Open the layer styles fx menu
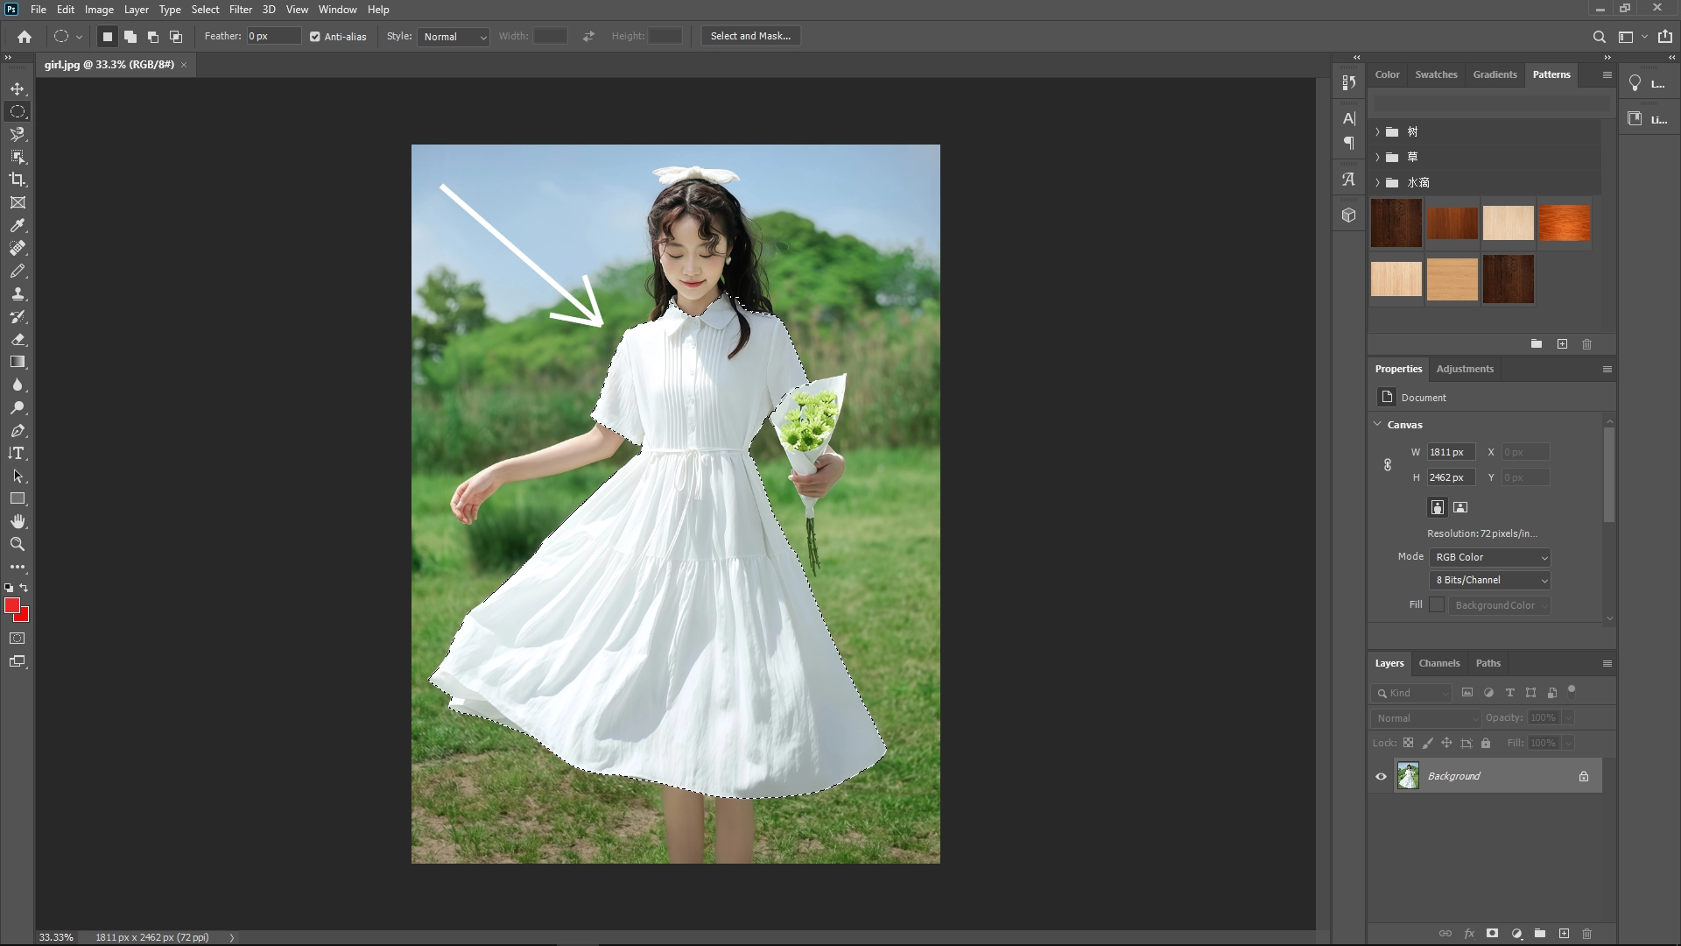1681x946 pixels. tap(1469, 934)
